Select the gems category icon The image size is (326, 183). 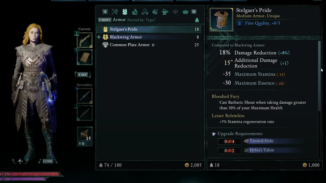pyautogui.click(x=175, y=12)
